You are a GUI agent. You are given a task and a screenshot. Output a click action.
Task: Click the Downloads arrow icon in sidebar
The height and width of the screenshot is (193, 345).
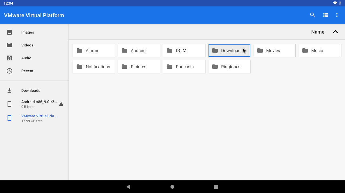point(9,90)
